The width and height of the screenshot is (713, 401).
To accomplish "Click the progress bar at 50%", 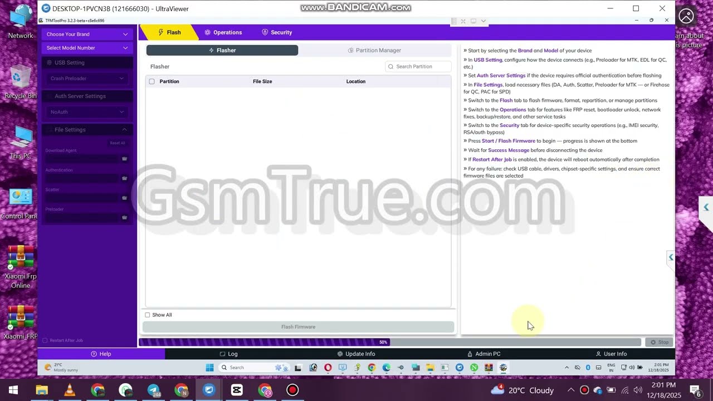I will coord(390,342).
